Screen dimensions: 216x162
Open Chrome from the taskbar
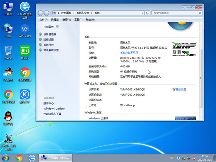pyautogui.click(x=19, y=158)
